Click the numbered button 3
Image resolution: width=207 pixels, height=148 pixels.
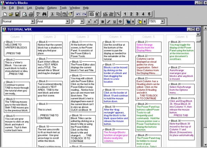pos(137,14)
